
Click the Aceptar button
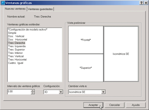93,105
